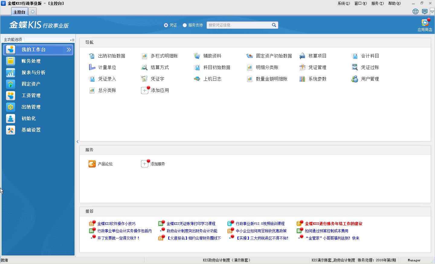This screenshot has height=264, width=435.
Task: Open the 主功能选项 panel options dropdown
Action: 72,40
